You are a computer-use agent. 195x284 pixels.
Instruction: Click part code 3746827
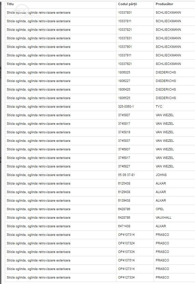(124, 166)
